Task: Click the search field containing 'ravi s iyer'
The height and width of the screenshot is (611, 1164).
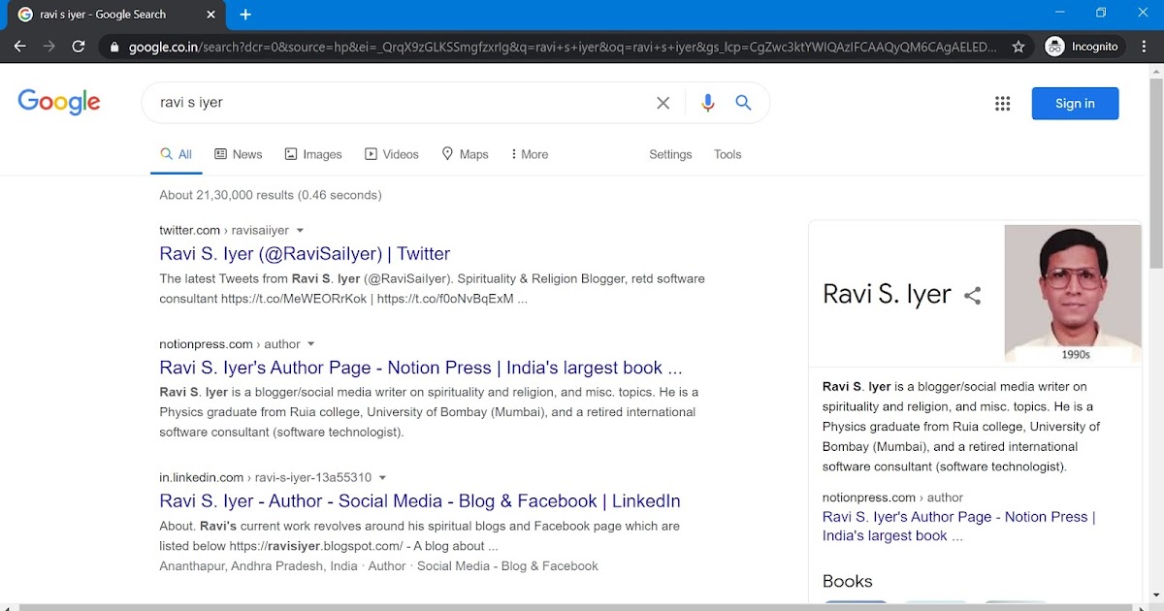Action: (398, 103)
